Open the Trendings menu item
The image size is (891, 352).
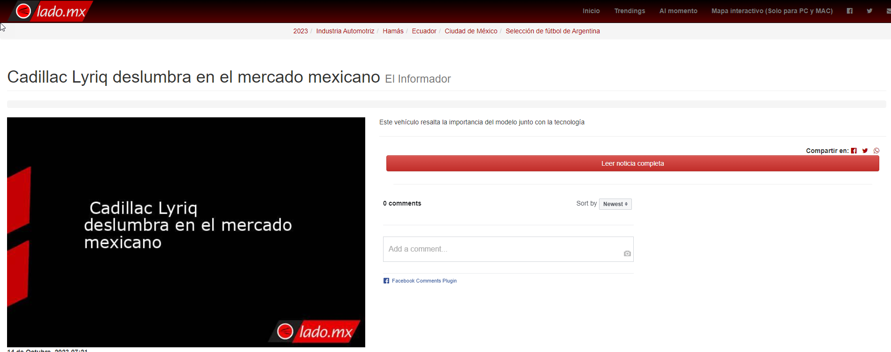point(630,11)
